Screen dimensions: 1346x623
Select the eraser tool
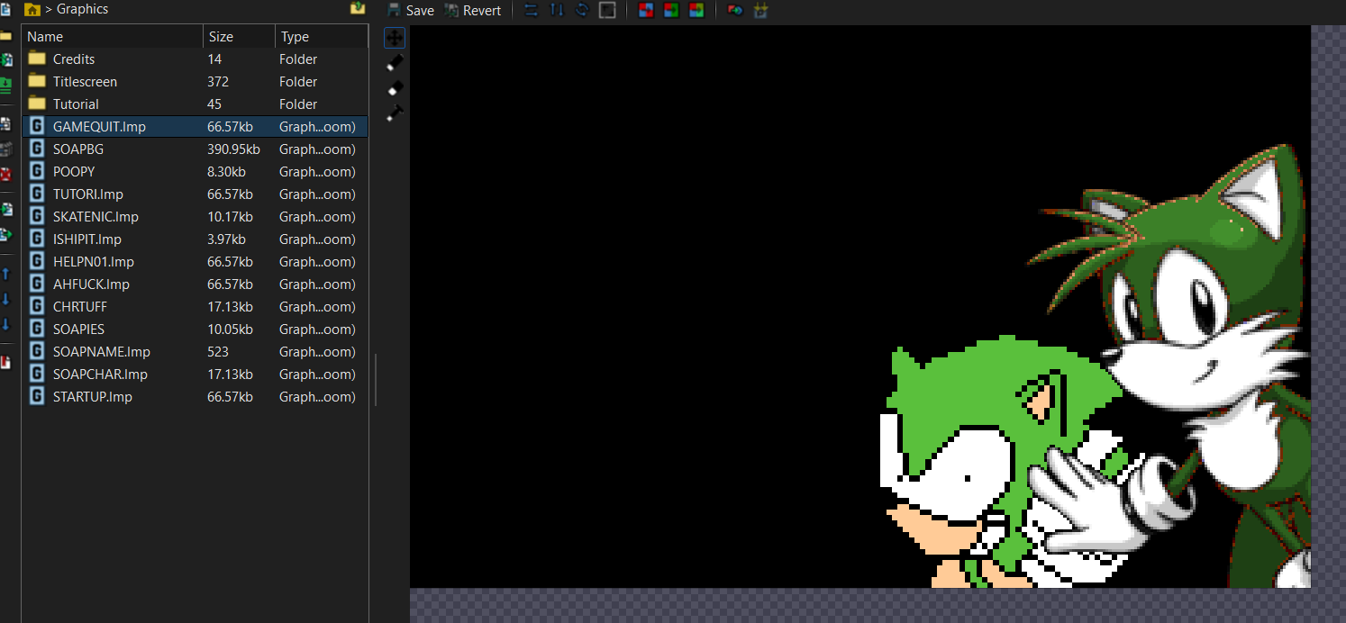tap(395, 88)
